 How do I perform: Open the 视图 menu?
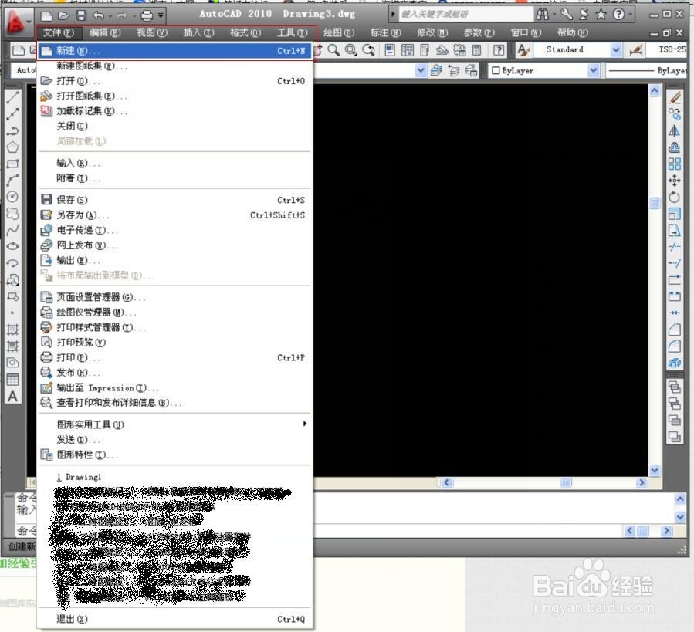(152, 32)
